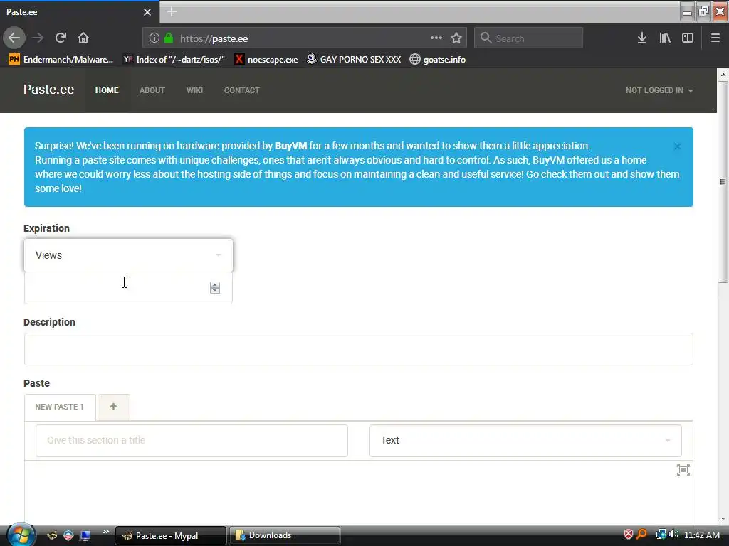Open the Text syntax language dropdown
The image size is (729, 546).
pos(525,441)
